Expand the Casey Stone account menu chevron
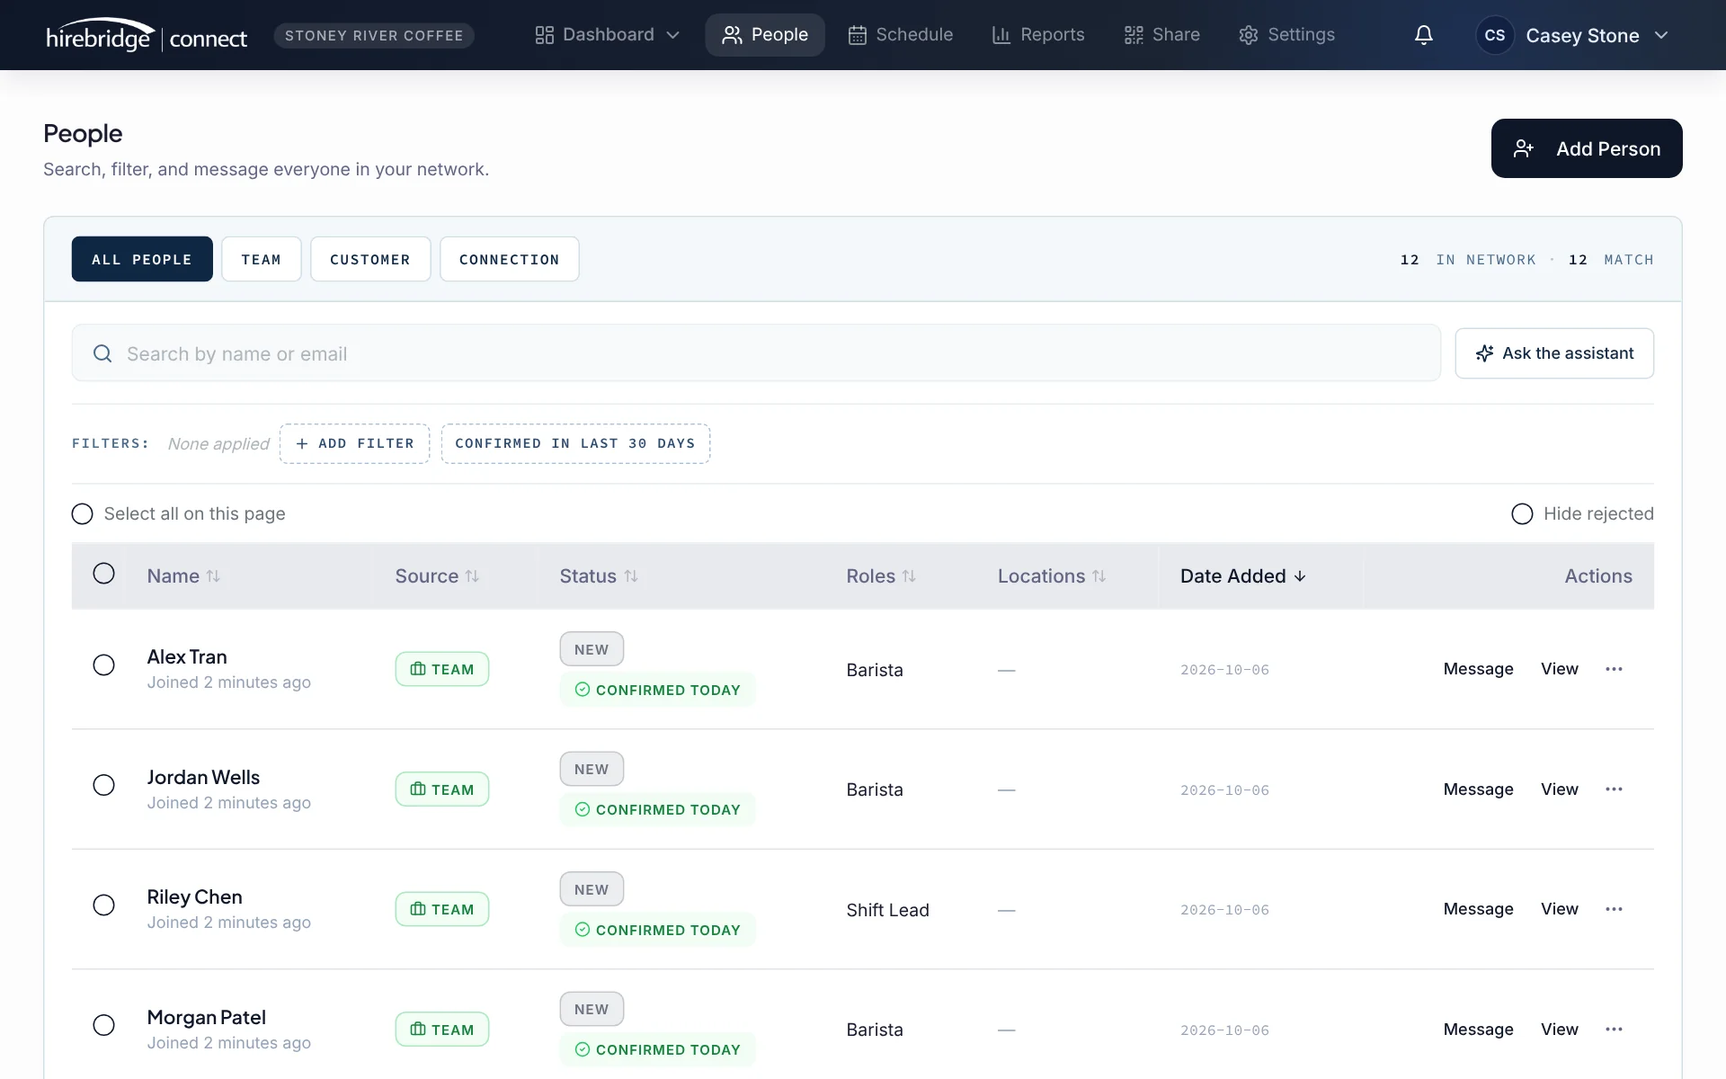 pyautogui.click(x=1661, y=35)
